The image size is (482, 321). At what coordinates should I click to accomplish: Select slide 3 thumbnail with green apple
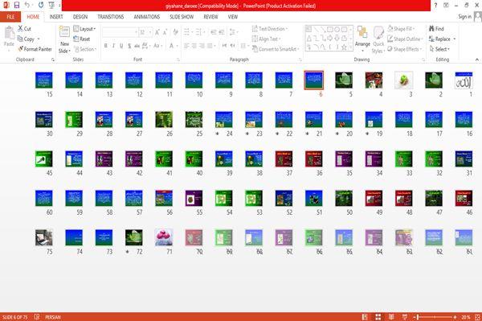[403, 80]
